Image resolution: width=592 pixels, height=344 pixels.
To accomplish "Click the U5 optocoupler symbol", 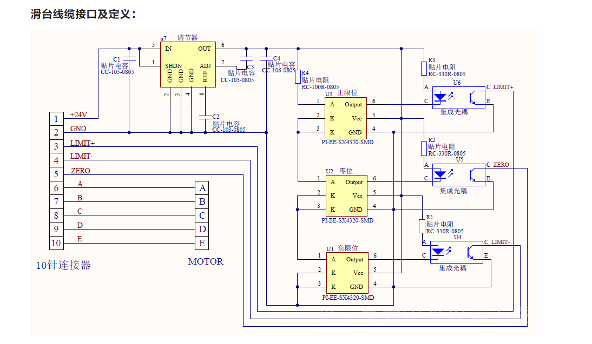I will (x=458, y=175).
